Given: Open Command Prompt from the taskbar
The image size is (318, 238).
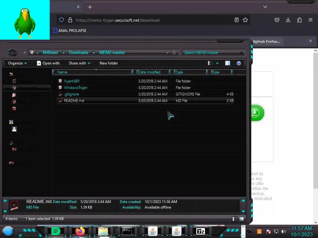Looking at the screenshot, I should (127, 231).
